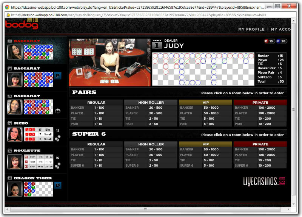Click the vertical scrollbar up arrow

tap(294, 20)
